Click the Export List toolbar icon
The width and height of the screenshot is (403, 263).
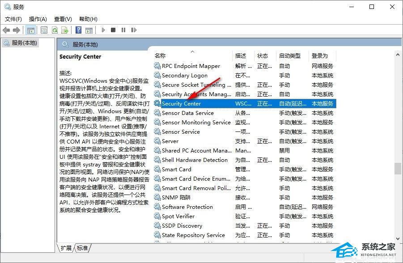point(65,30)
